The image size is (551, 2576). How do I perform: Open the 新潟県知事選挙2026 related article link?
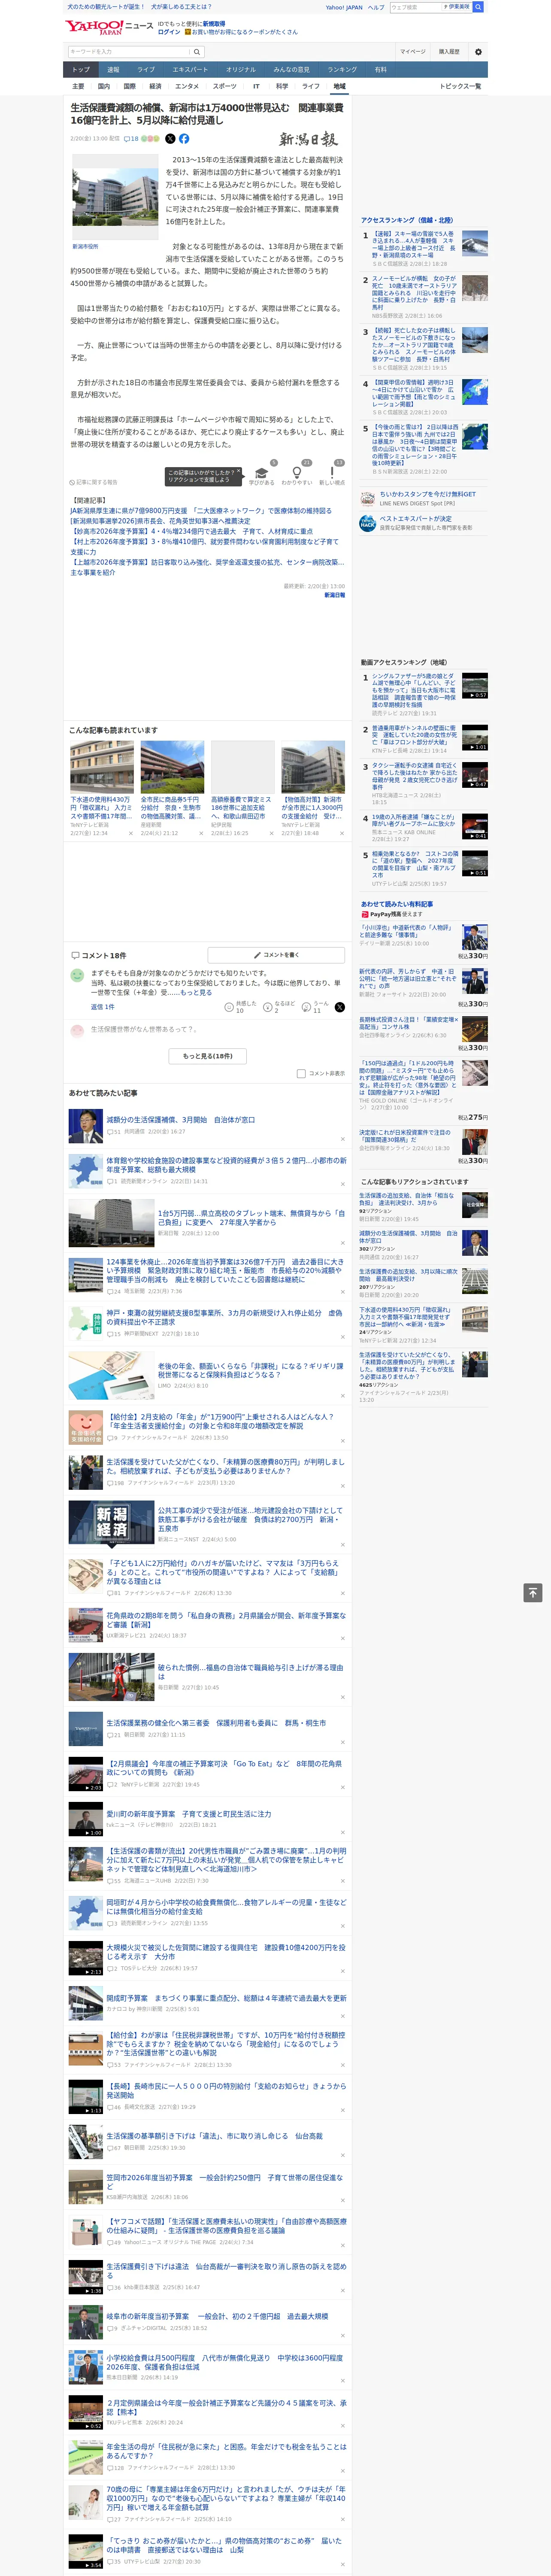click(161, 521)
